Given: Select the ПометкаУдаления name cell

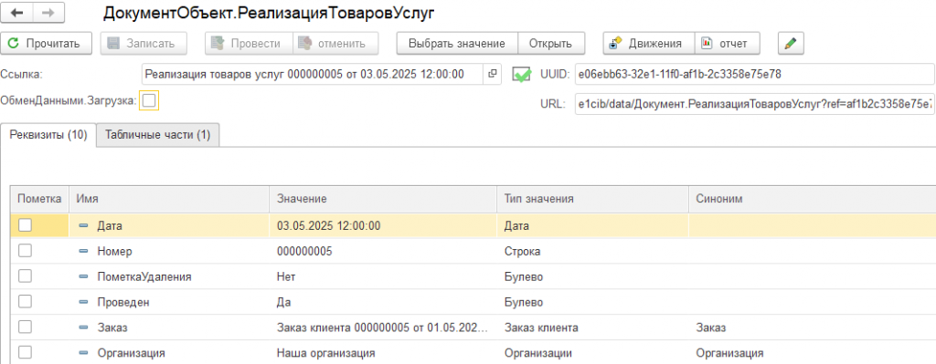Looking at the screenshot, I should pos(169,277).
